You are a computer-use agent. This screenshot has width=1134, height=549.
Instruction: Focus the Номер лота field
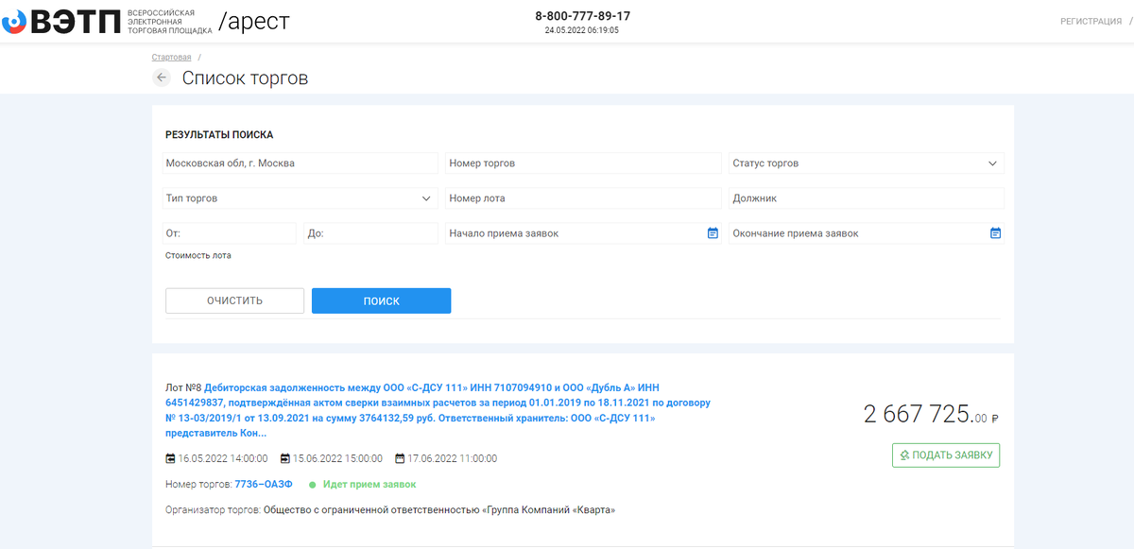(583, 198)
